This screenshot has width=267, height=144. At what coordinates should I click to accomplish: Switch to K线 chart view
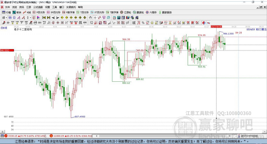(27, 12)
